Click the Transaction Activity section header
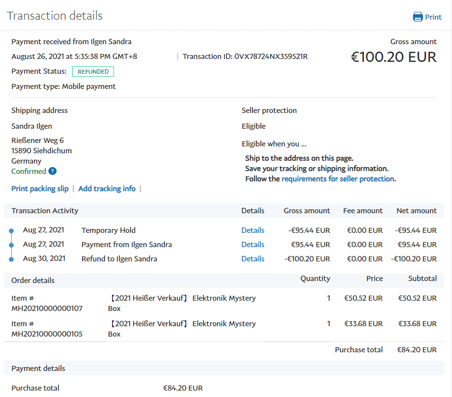 [x=45, y=211]
